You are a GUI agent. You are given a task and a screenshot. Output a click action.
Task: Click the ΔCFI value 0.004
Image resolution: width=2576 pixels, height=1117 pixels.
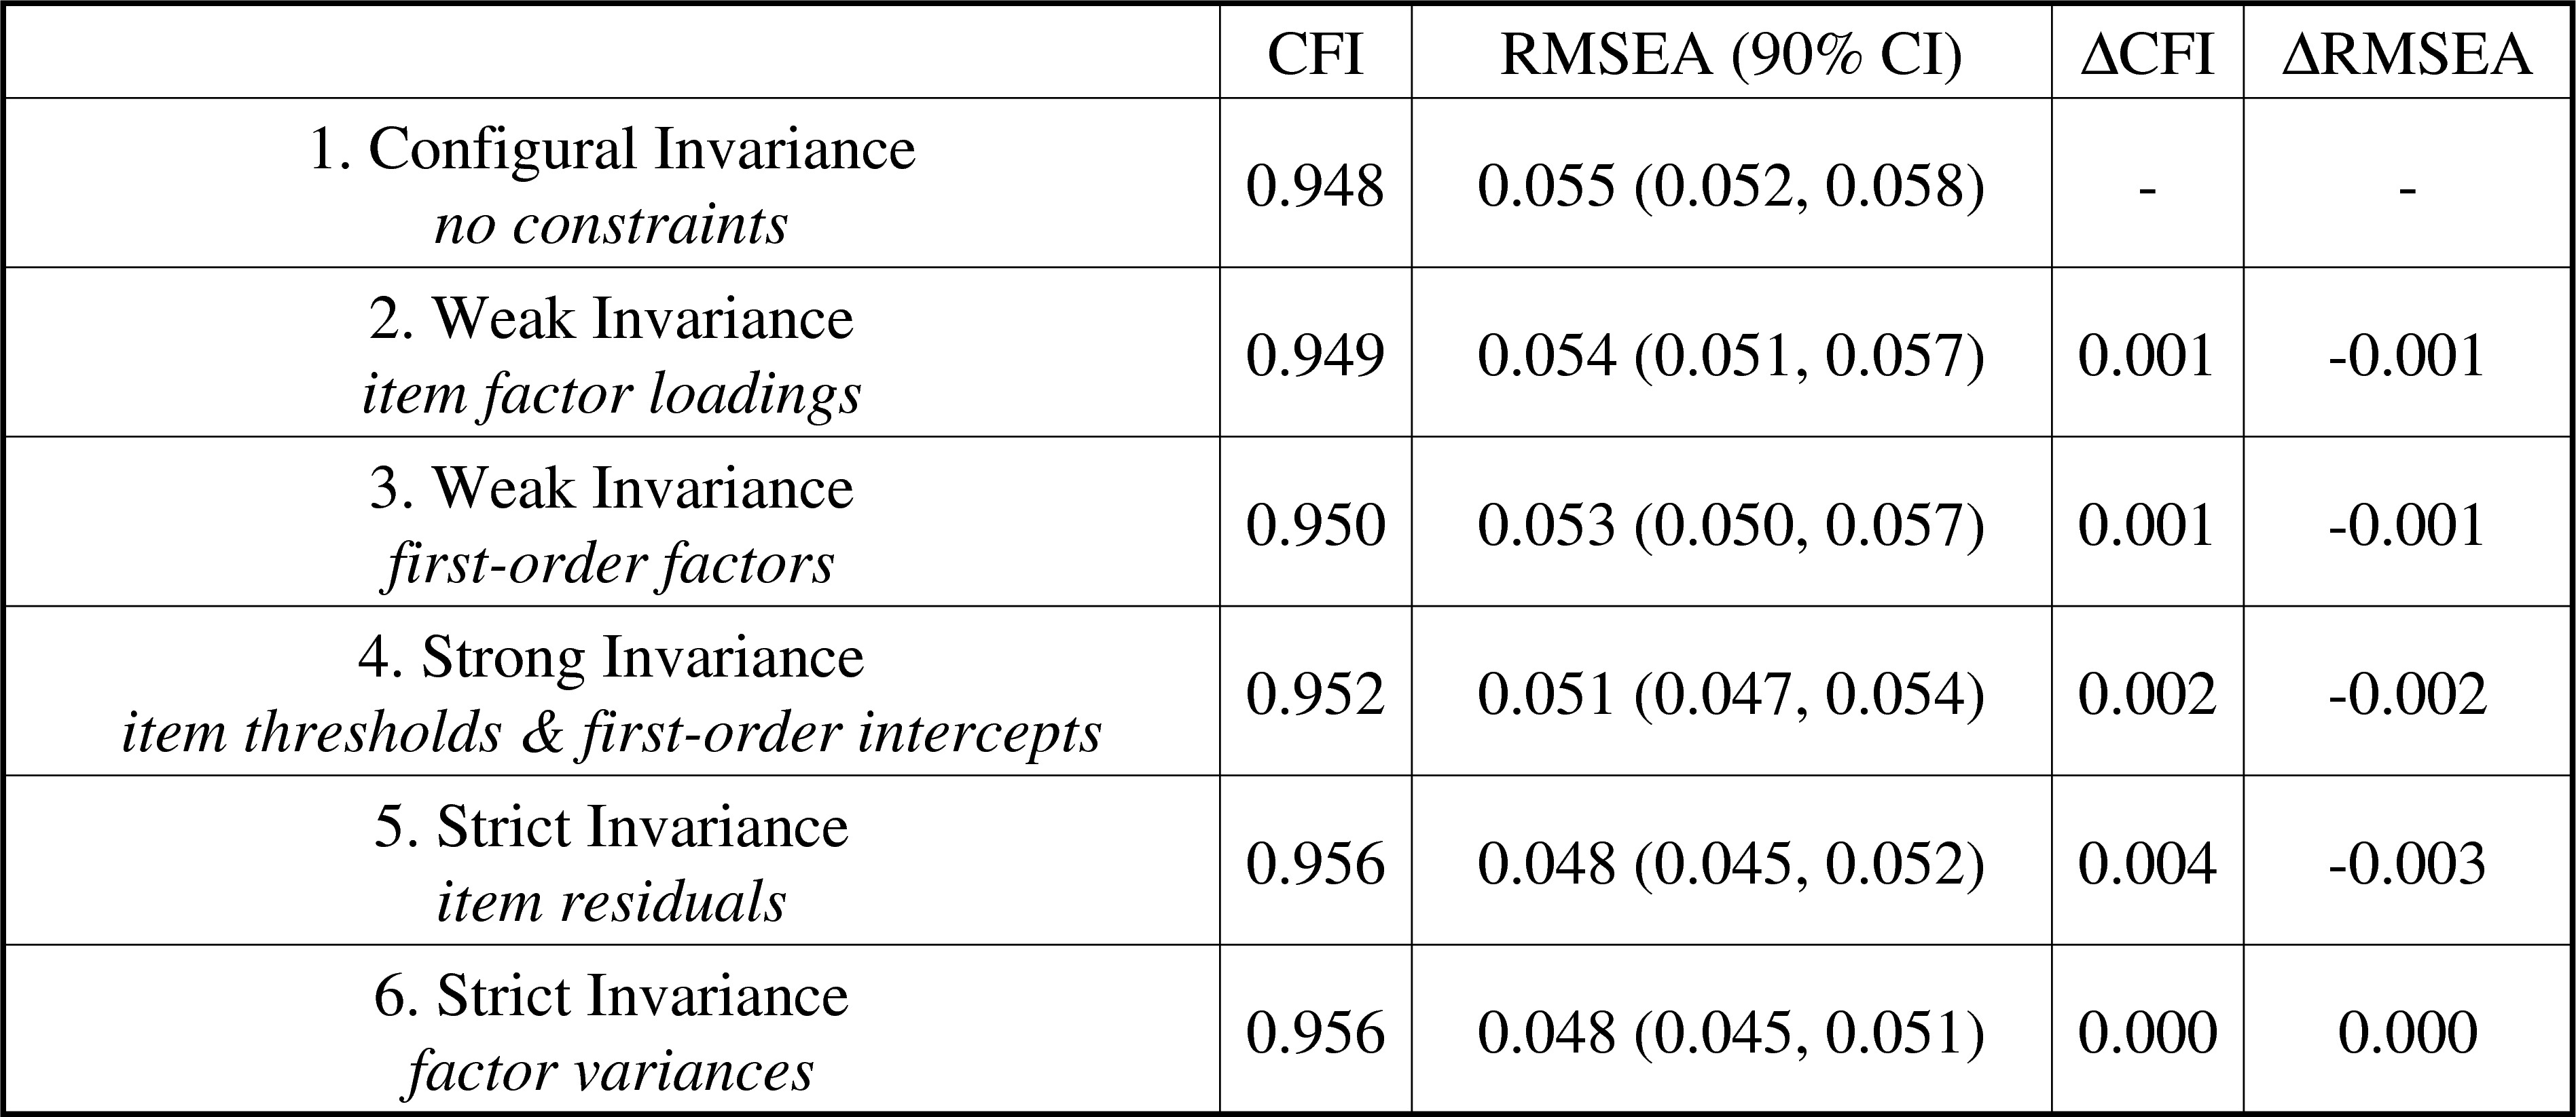pos(2147,863)
